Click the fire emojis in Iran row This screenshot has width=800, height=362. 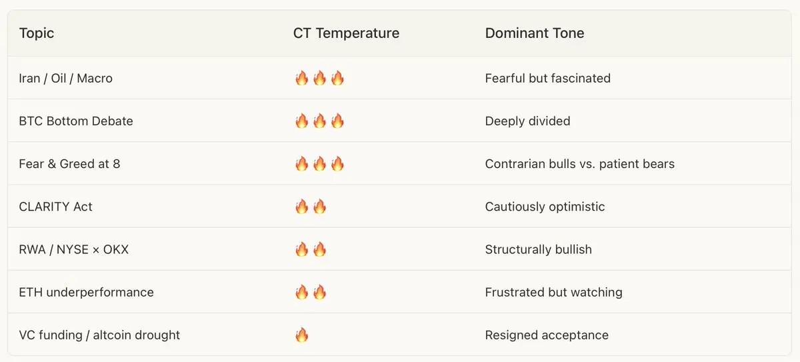click(x=319, y=79)
